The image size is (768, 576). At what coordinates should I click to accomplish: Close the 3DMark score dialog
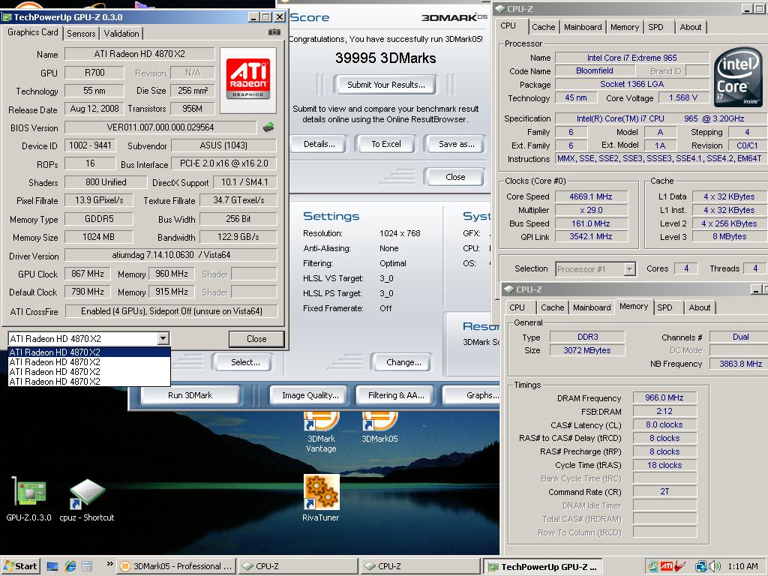coord(455,177)
